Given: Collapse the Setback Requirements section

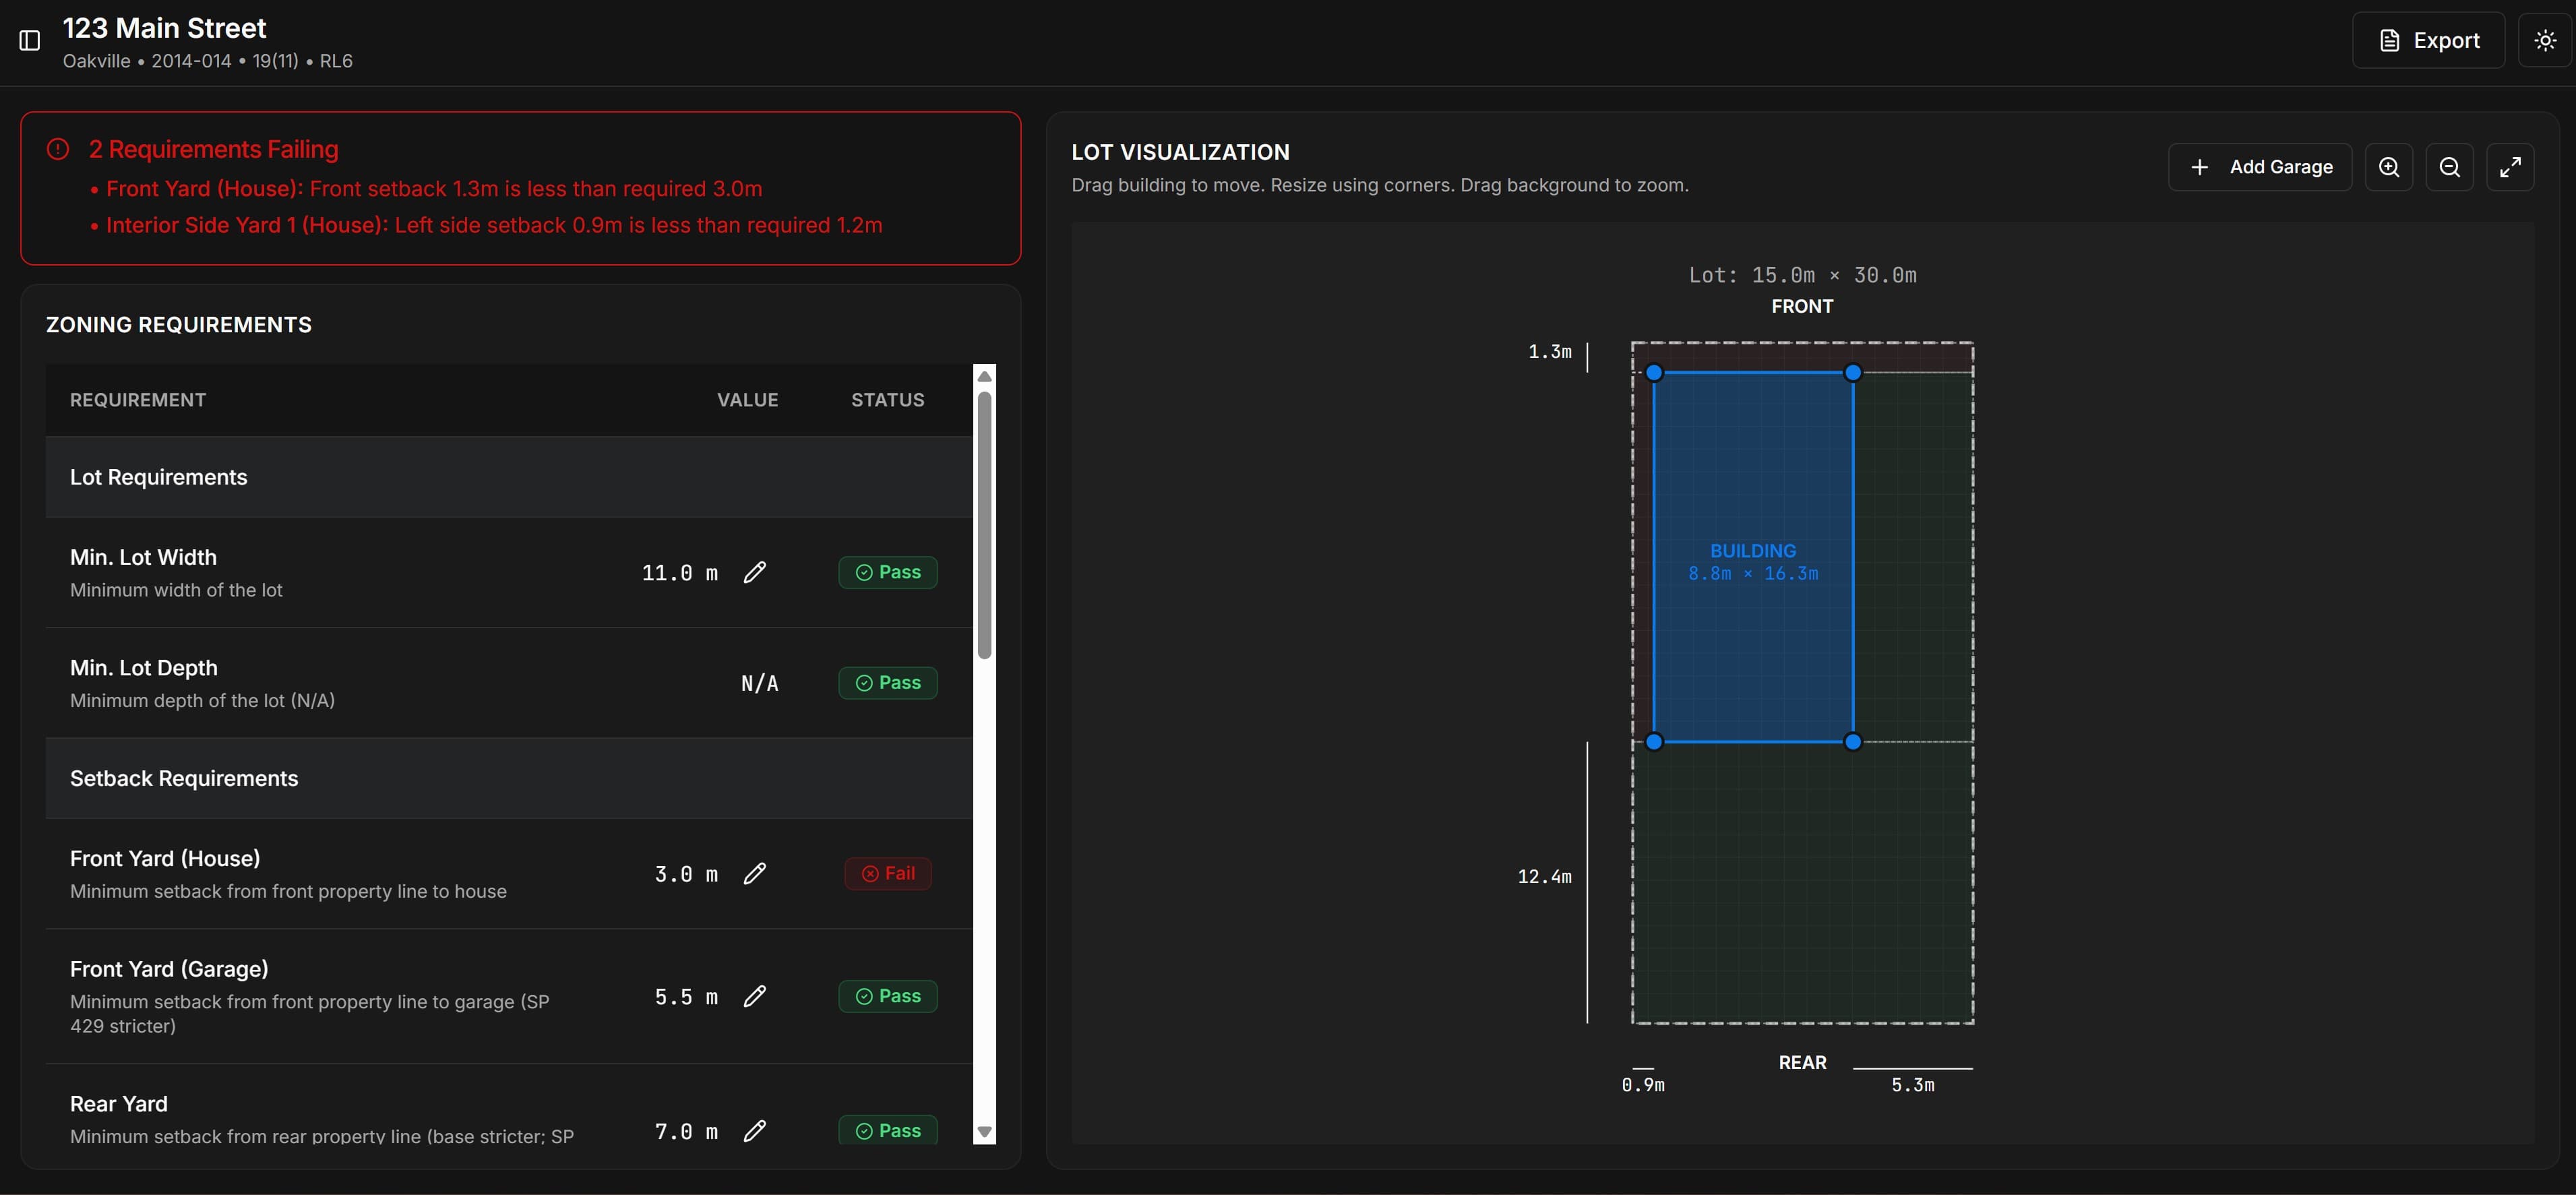Looking at the screenshot, I should click(x=184, y=778).
